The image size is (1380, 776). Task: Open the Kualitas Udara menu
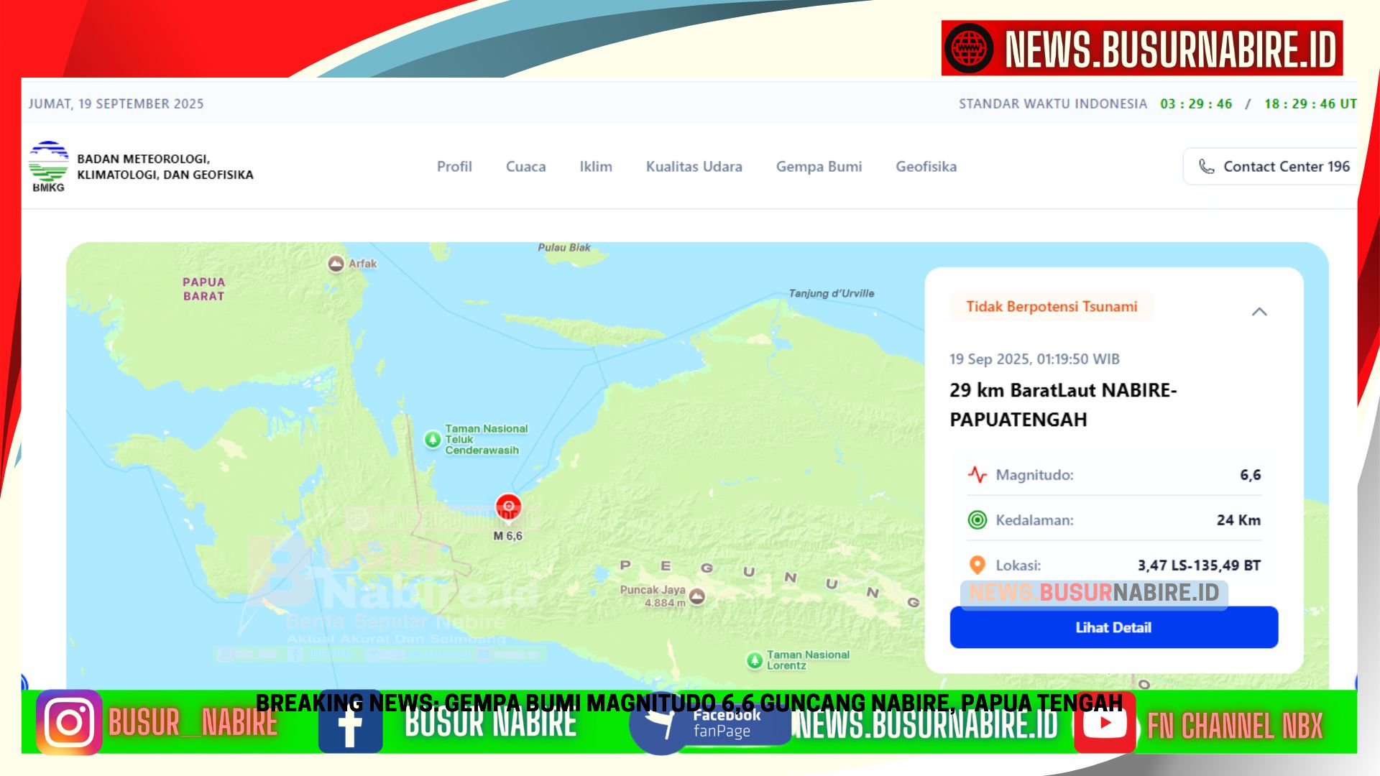point(694,167)
